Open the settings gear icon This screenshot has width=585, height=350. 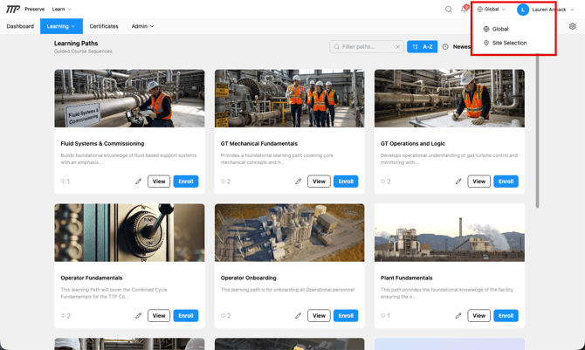[572, 26]
